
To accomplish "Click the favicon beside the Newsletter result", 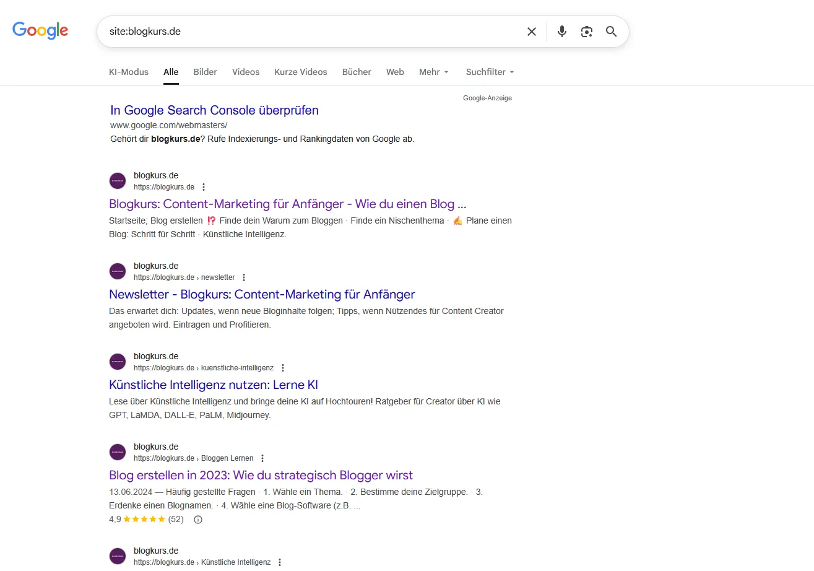I will coord(117,271).
